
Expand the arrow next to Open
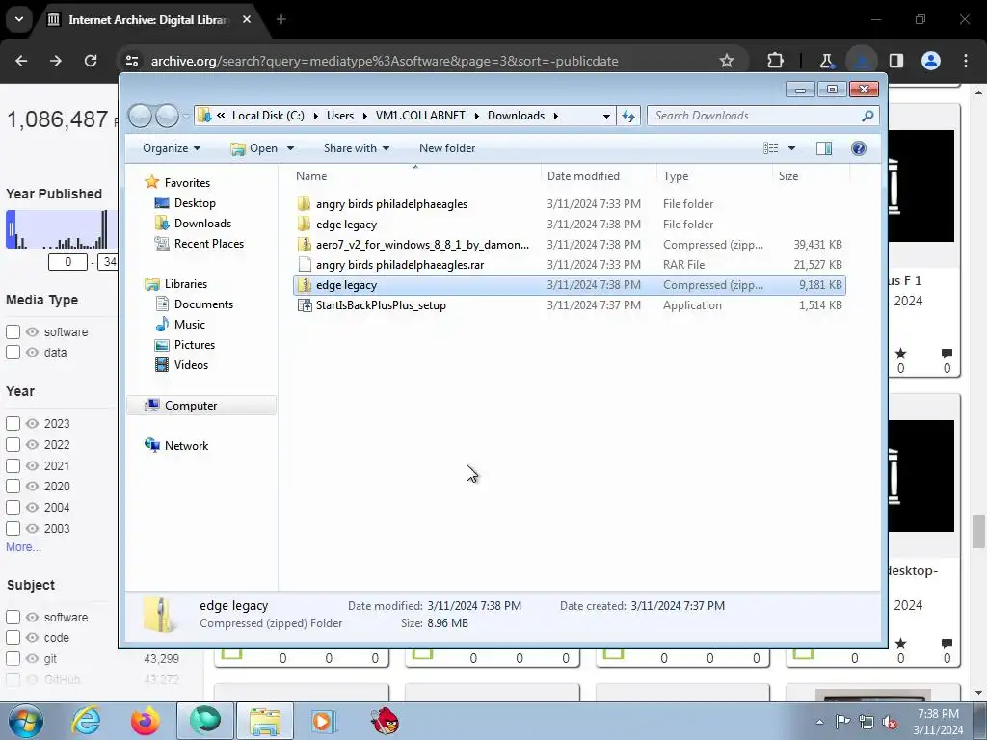(290, 148)
